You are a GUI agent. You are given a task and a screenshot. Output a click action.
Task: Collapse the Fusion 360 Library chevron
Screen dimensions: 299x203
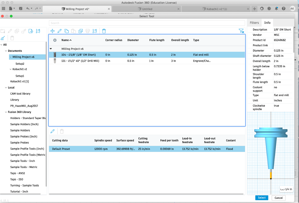(x=6, y=112)
